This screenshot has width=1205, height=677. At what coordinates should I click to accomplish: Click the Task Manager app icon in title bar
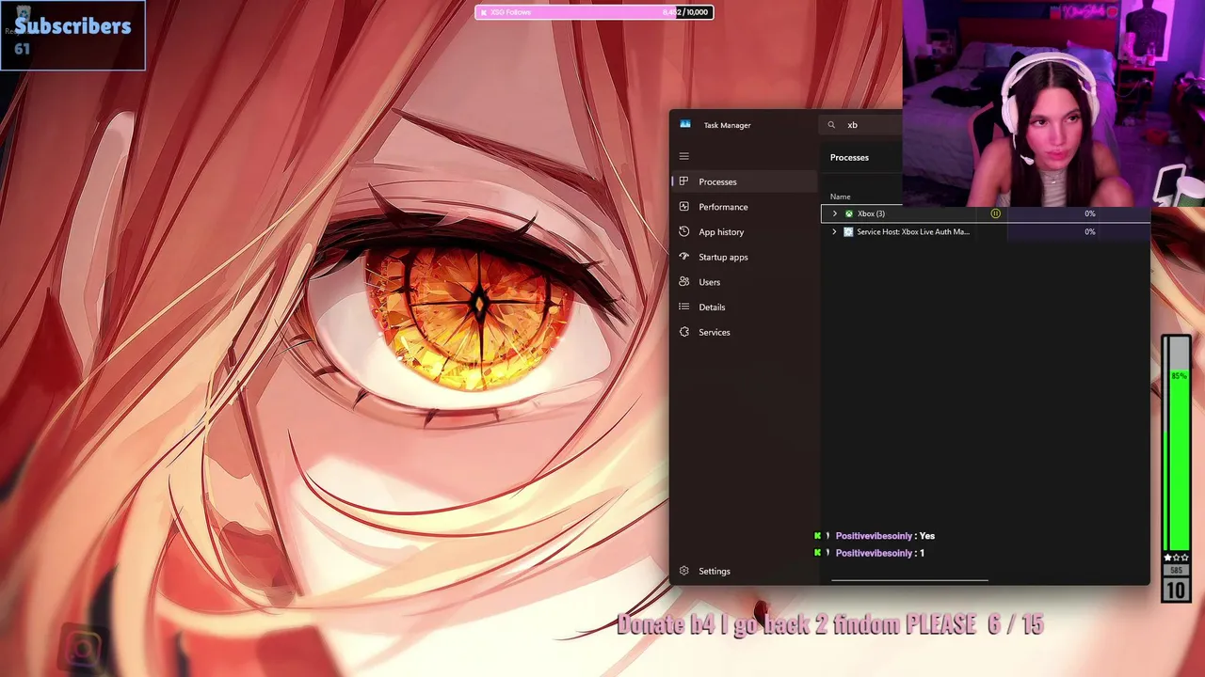click(685, 124)
